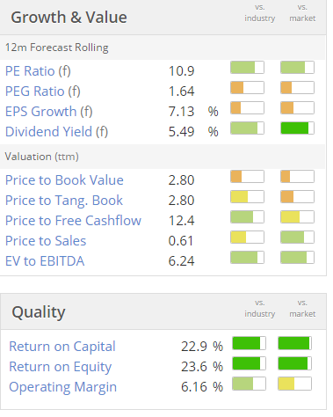Click Price to Sales yellow vs. industry bar
The width and height of the screenshot is (333, 417).
247,238
